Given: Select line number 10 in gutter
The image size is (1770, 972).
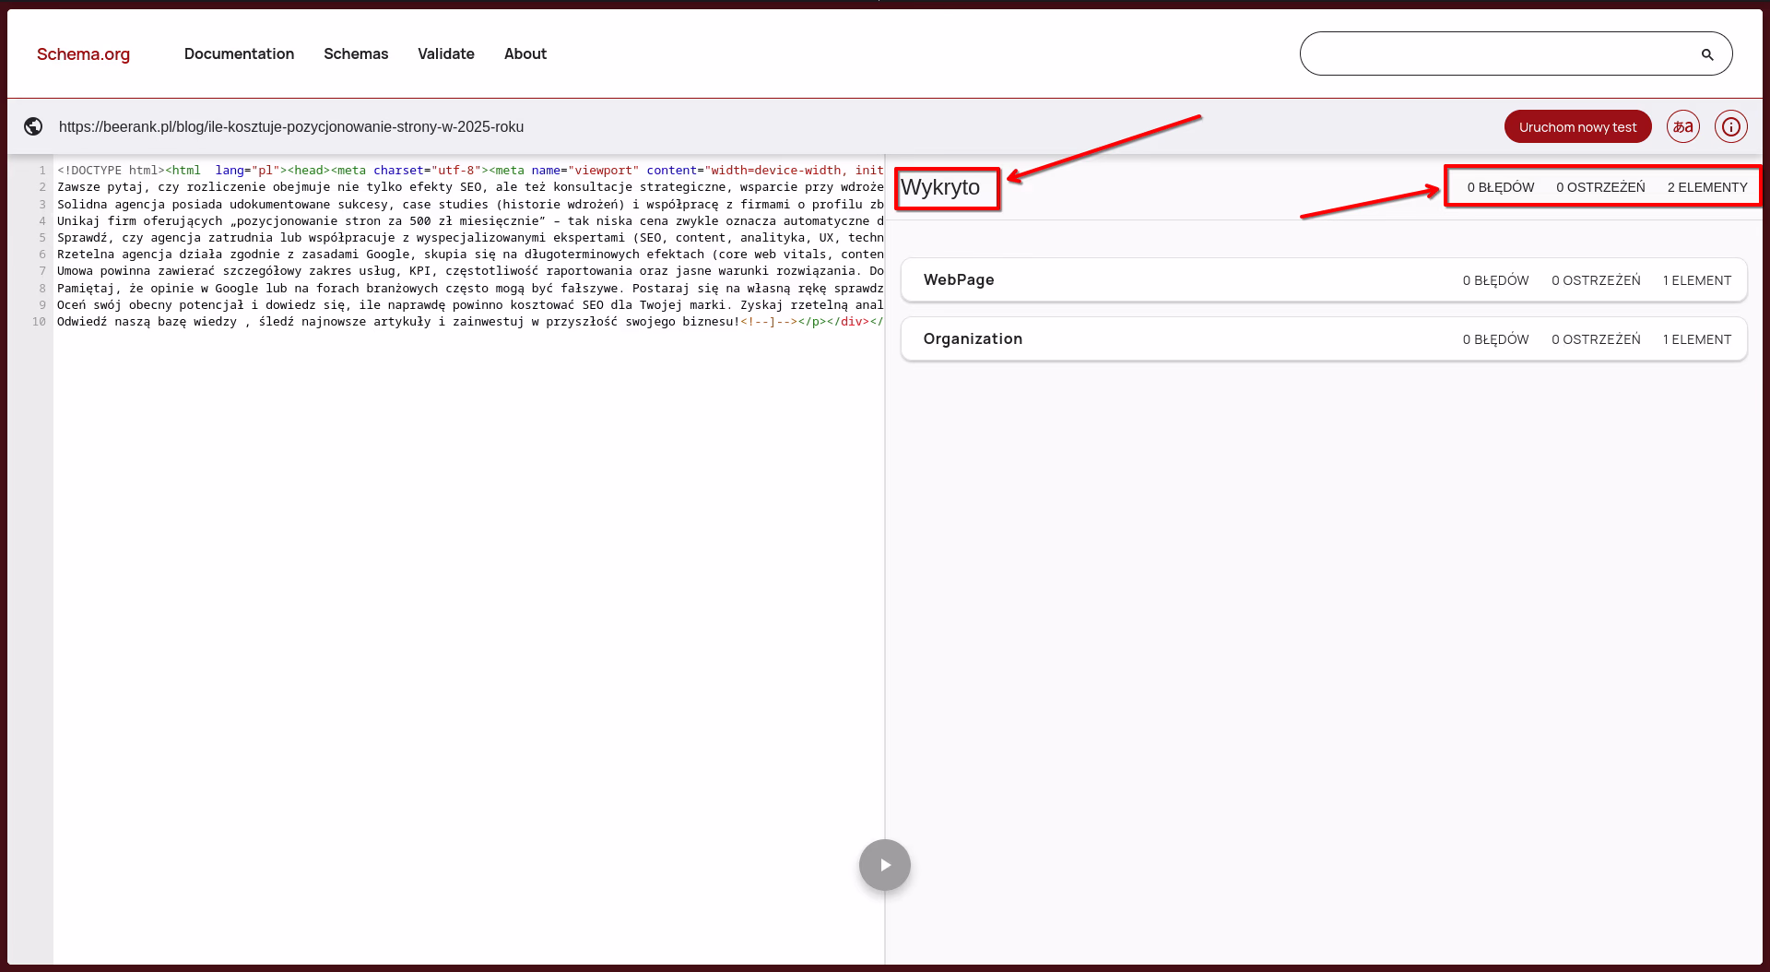Looking at the screenshot, I should 39,322.
